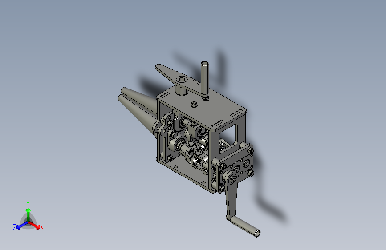This screenshot has height=250, width=386.
Task: Select the cylindrical crank handle grip at the bottom
Action: coord(245,226)
